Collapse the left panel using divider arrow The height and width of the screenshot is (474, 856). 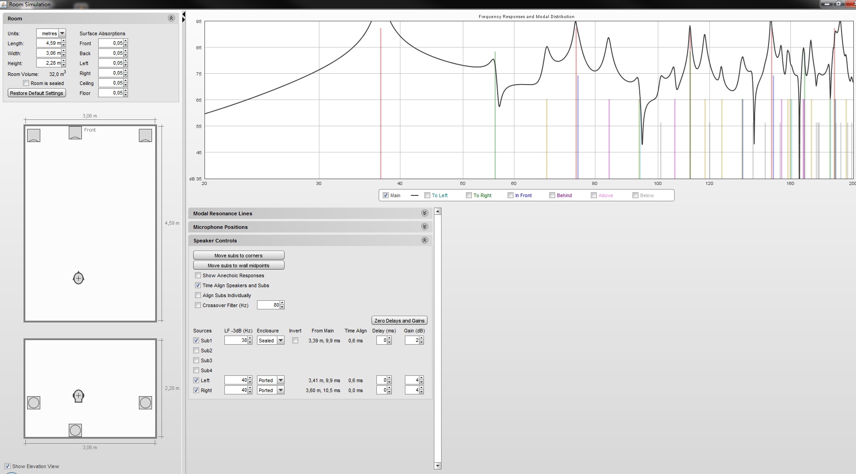[x=184, y=14]
